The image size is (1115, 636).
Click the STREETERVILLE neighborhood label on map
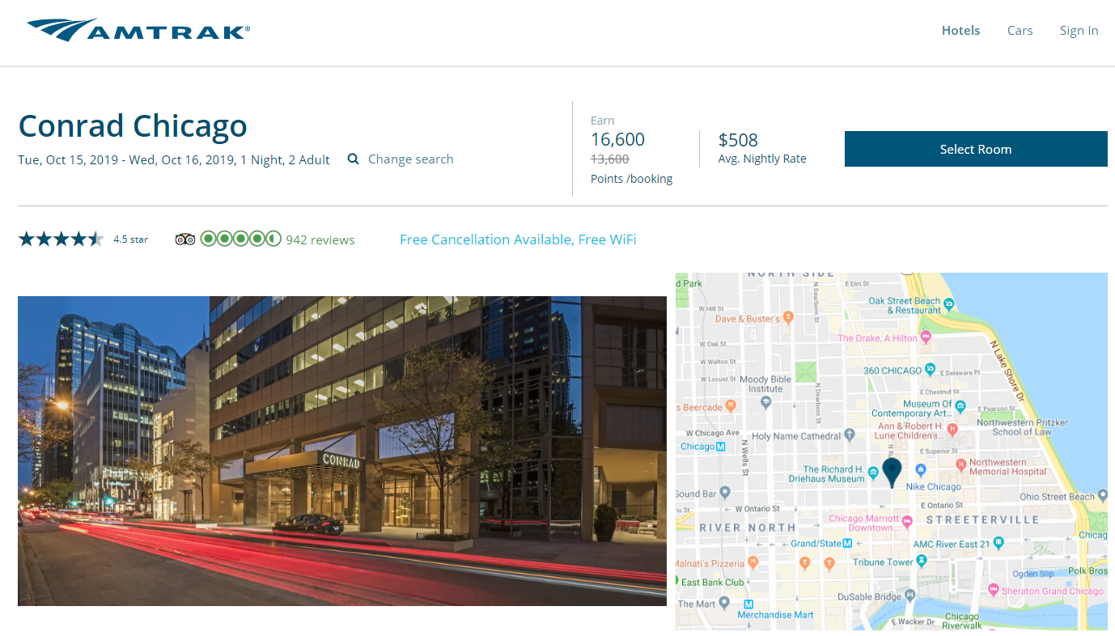pyautogui.click(x=982, y=519)
